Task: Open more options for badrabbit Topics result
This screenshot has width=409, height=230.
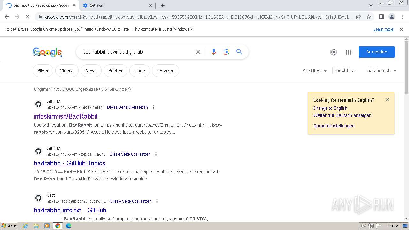Action: (156, 154)
